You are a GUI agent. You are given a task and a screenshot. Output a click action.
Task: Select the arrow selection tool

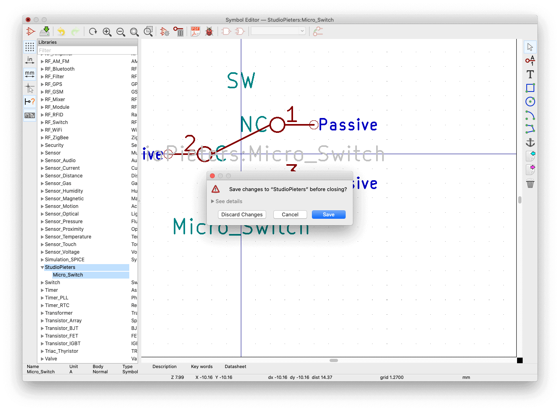(x=530, y=47)
